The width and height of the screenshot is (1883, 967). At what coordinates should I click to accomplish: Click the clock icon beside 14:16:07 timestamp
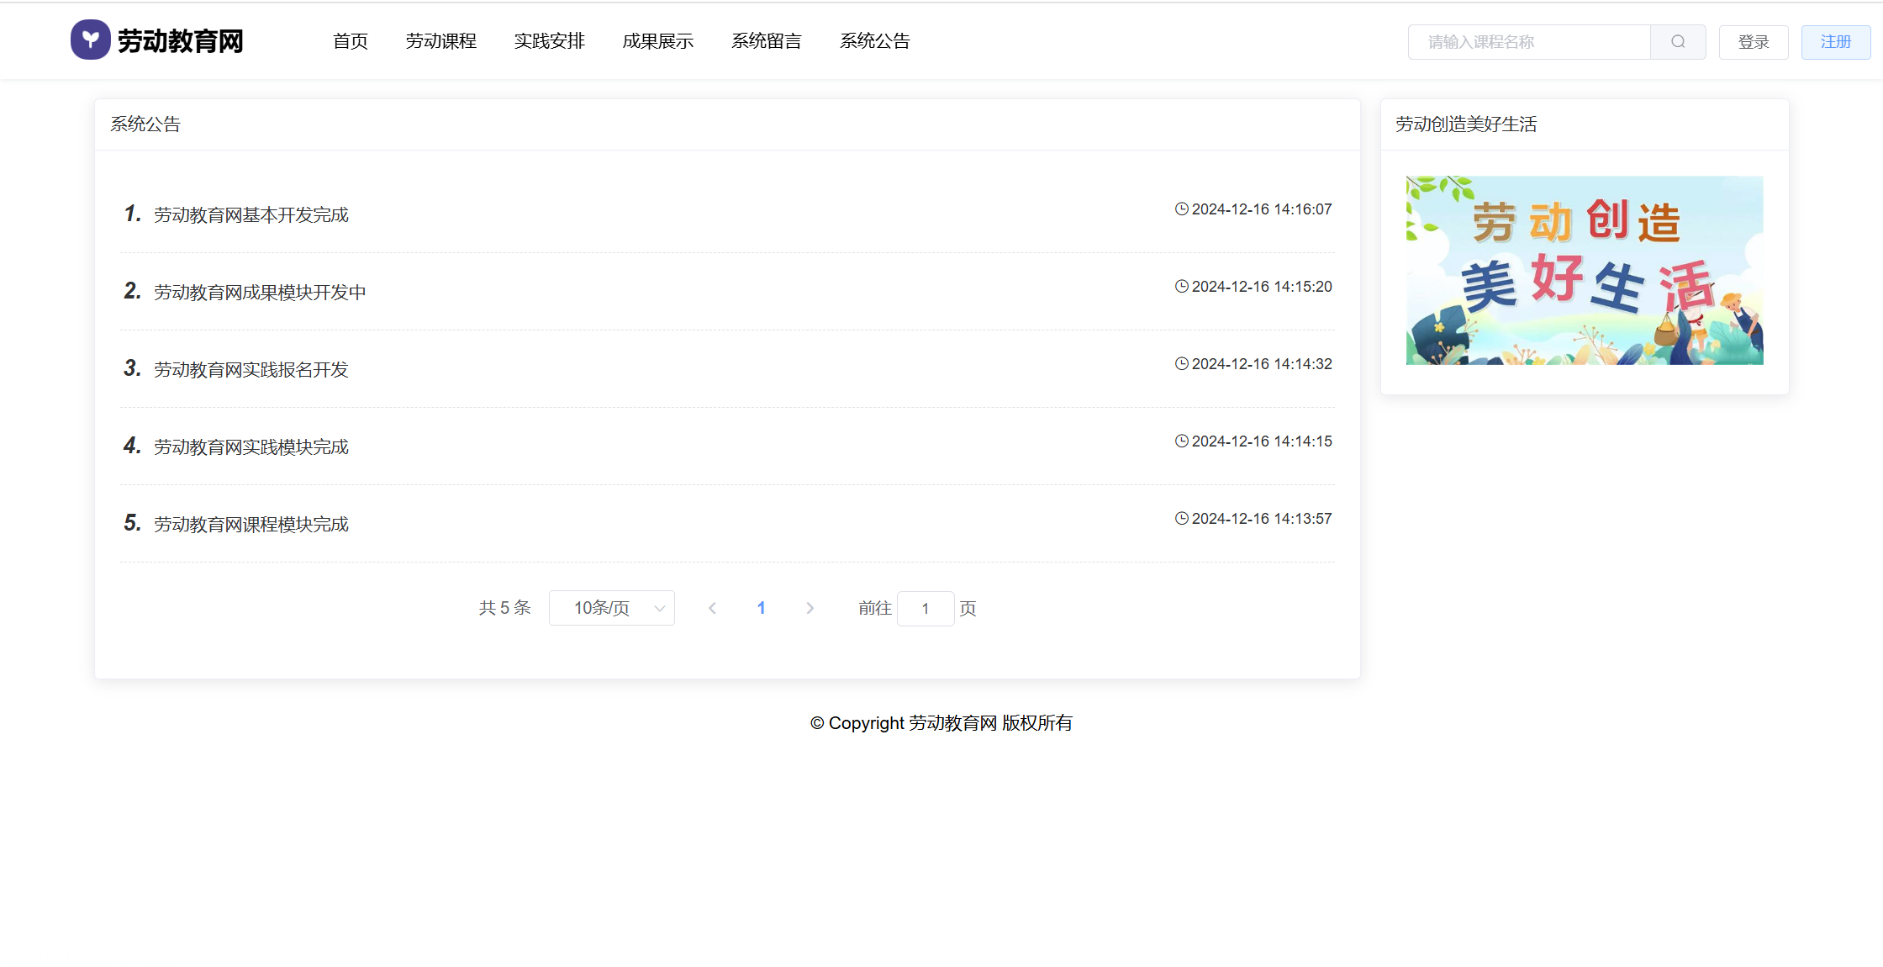1181,209
